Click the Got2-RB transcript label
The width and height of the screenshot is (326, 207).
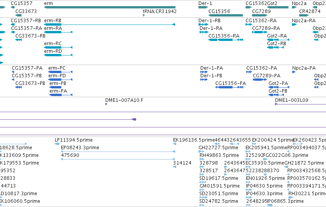[x=277, y=43]
